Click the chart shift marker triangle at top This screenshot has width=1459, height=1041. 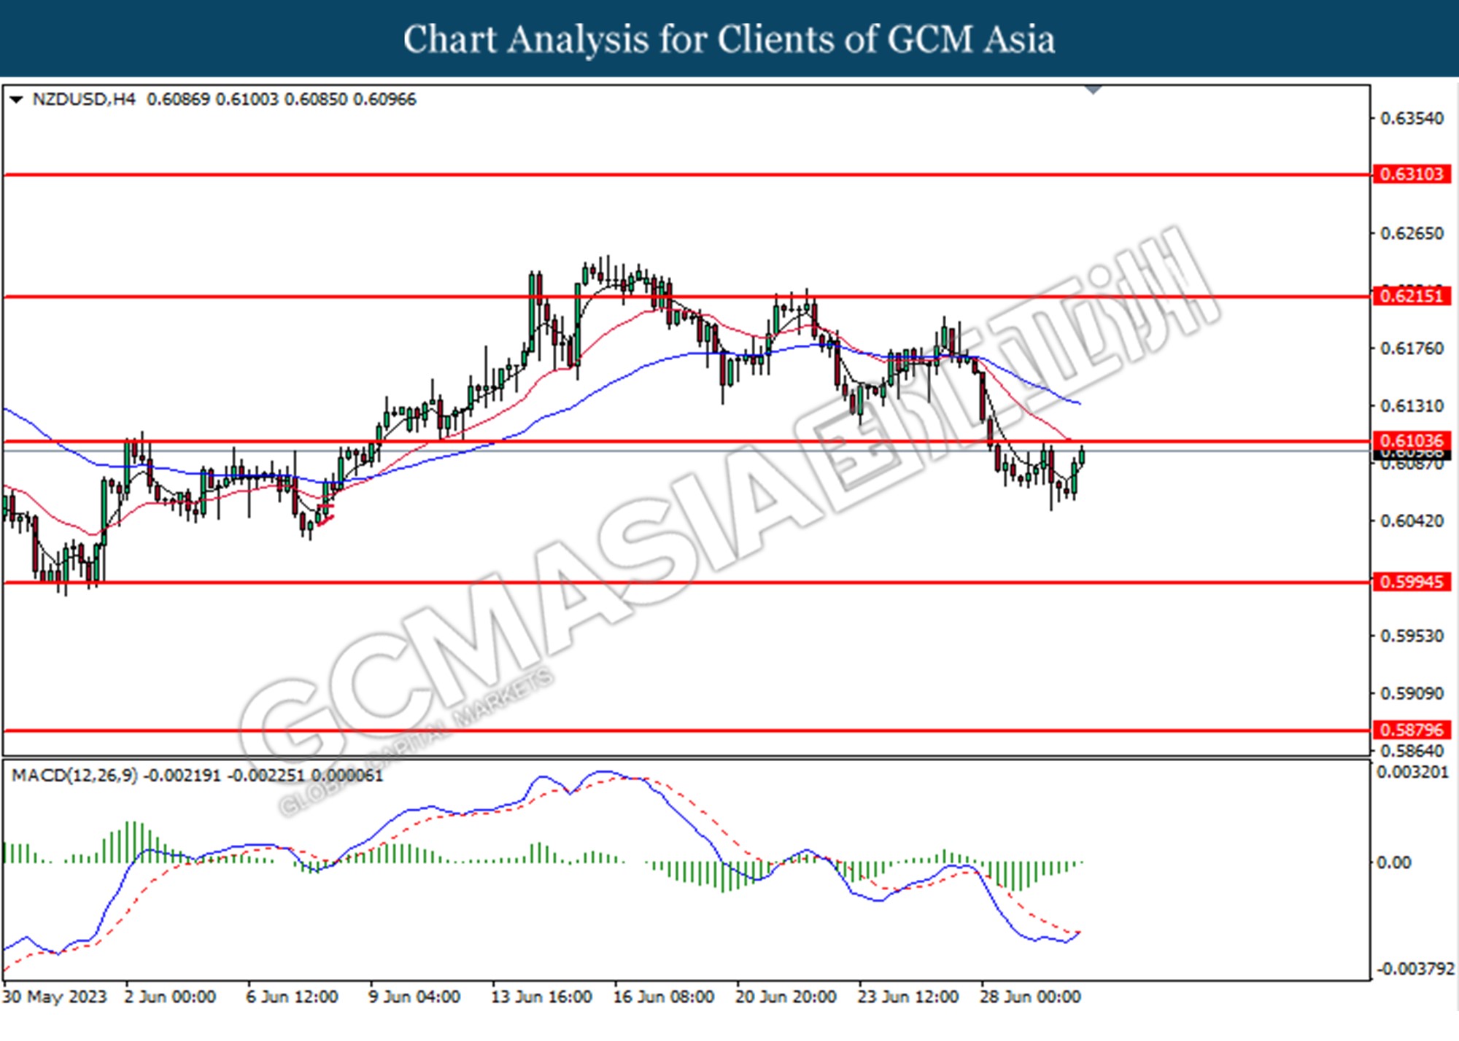[1093, 90]
